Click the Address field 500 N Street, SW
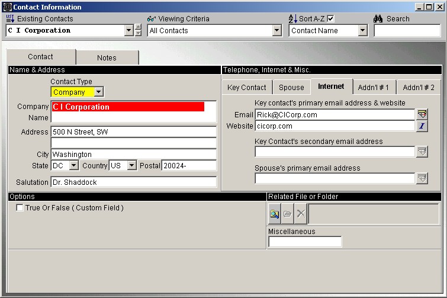 pos(134,132)
